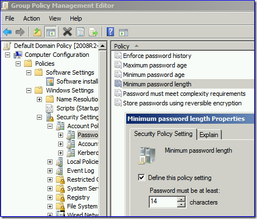Expand the Kerberos Policy node
The height and width of the screenshot is (219, 257).
point(60,153)
